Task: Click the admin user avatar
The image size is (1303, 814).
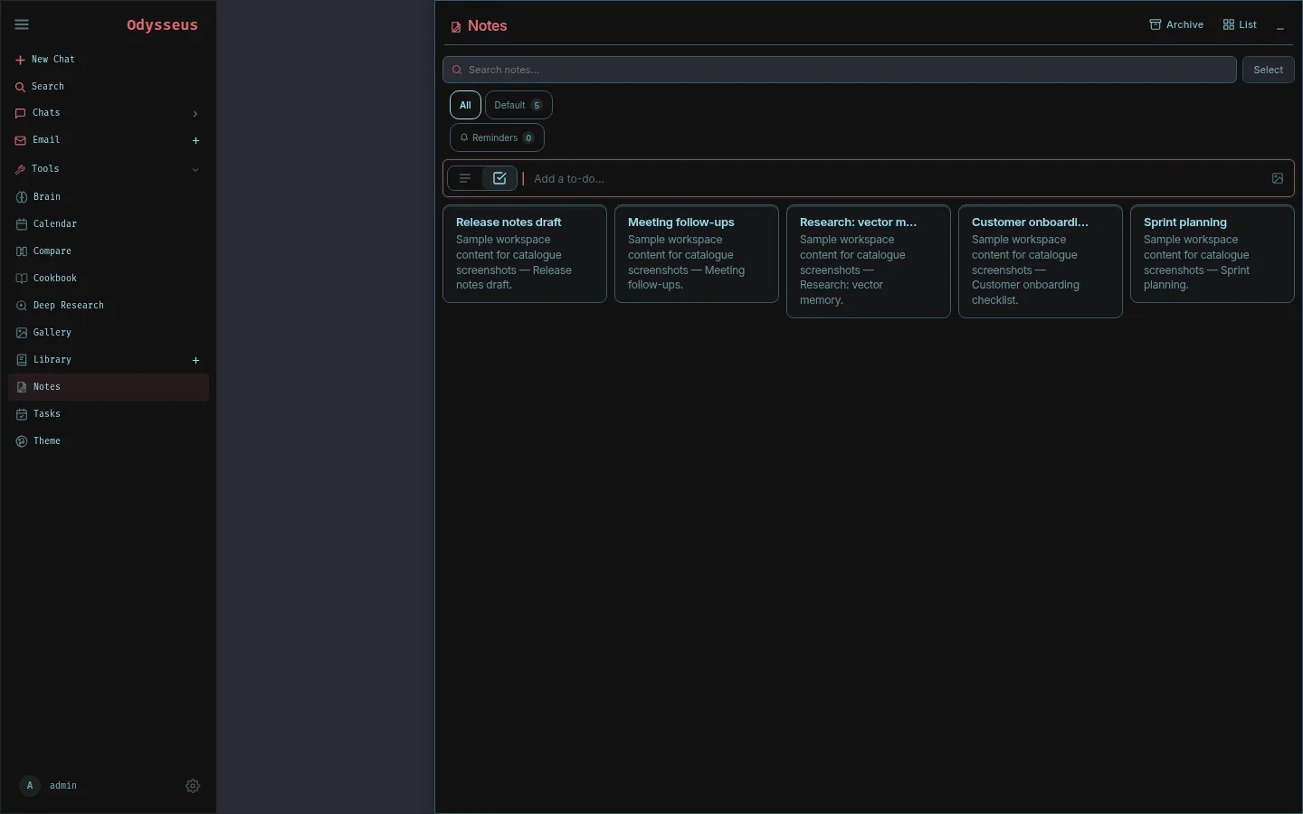Action: 30,785
